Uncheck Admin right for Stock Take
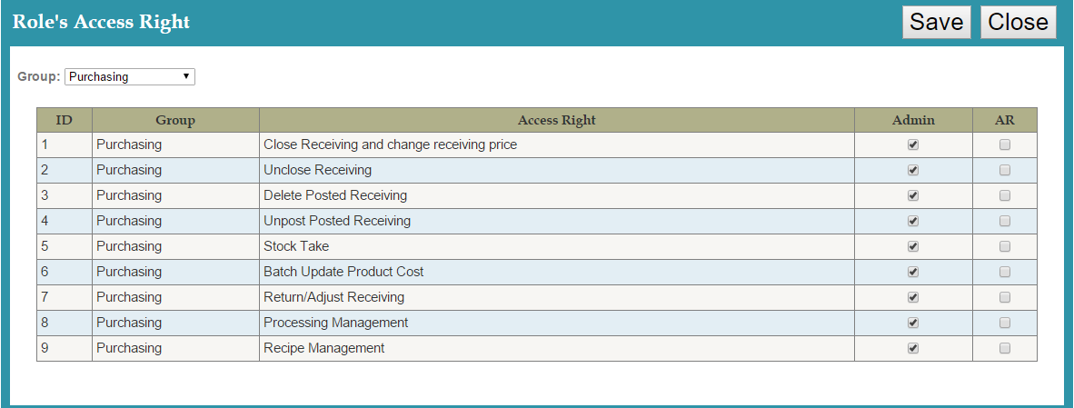 click(x=913, y=246)
